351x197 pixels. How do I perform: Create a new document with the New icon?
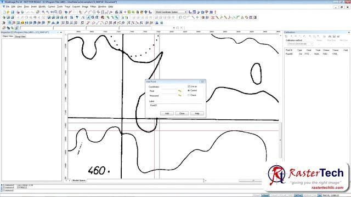4,12
